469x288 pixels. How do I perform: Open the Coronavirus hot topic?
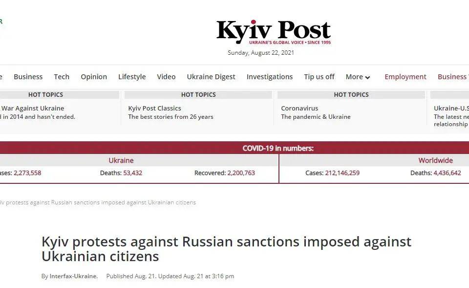point(299,108)
